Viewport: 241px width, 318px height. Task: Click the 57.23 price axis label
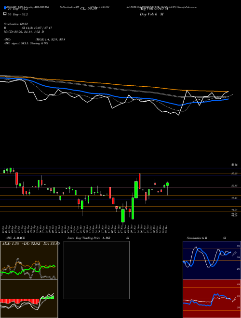(234, 173)
